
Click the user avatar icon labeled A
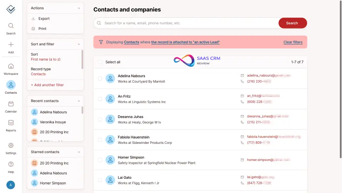click(11, 185)
